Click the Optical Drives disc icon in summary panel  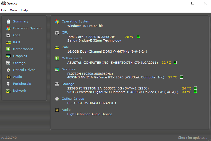pos(57,99)
